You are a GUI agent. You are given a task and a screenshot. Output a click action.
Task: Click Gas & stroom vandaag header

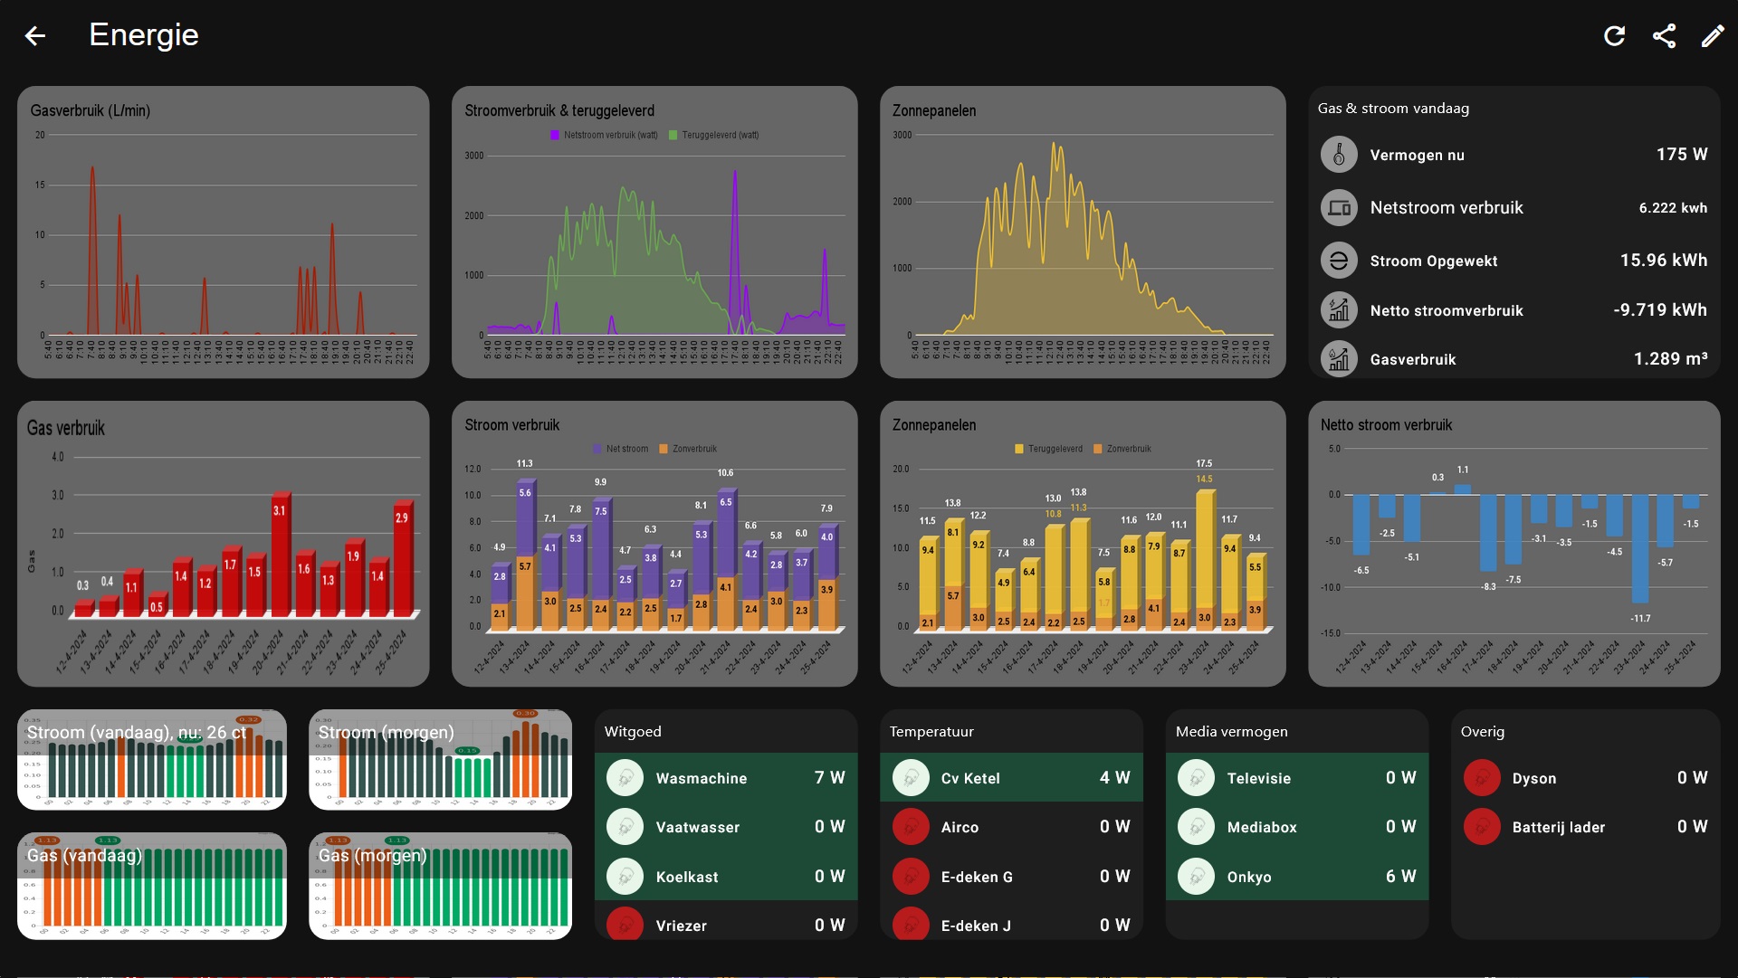pyautogui.click(x=1393, y=109)
